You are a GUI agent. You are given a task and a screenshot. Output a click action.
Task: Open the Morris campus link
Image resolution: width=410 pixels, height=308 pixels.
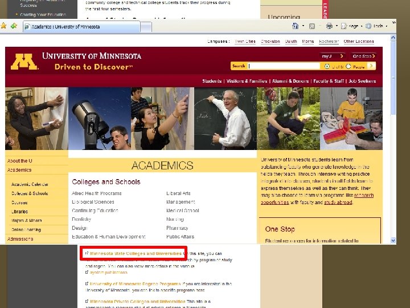(307, 42)
